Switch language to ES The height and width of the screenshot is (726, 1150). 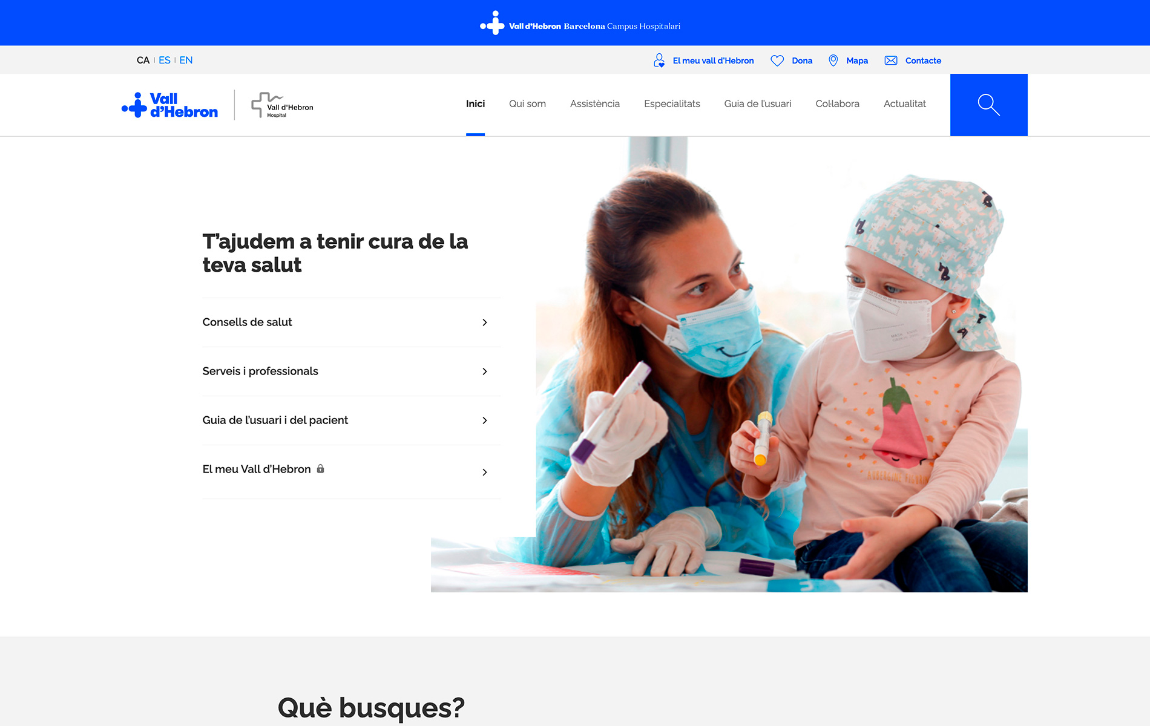tap(165, 60)
